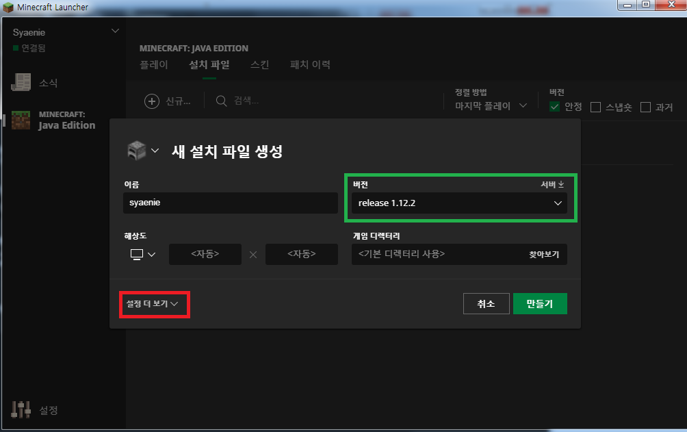Image resolution: width=687 pixels, height=432 pixels.
Task: Maximize the Minecraft Launcher window
Action: (646, 5)
